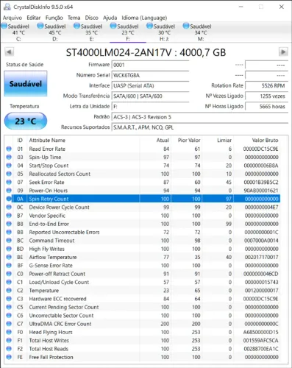
Task: Click status dot for Spin-Up Time
Action: pyautogui.click(x=9, y=157)
